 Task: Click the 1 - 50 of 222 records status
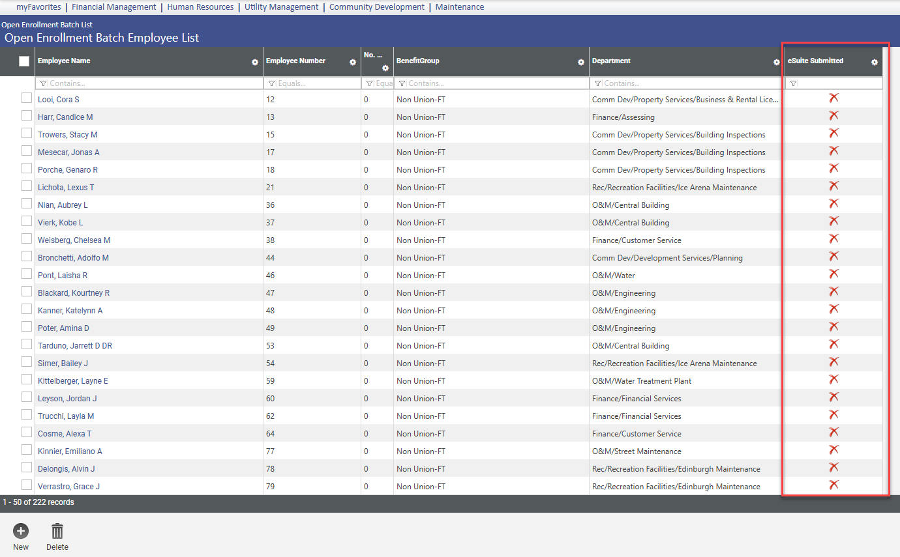(x=38, y=502)
